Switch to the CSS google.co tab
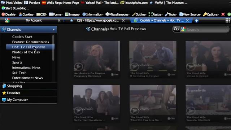Screen dimensions: 231x130 pyautogui.click(x=97, y=21)
